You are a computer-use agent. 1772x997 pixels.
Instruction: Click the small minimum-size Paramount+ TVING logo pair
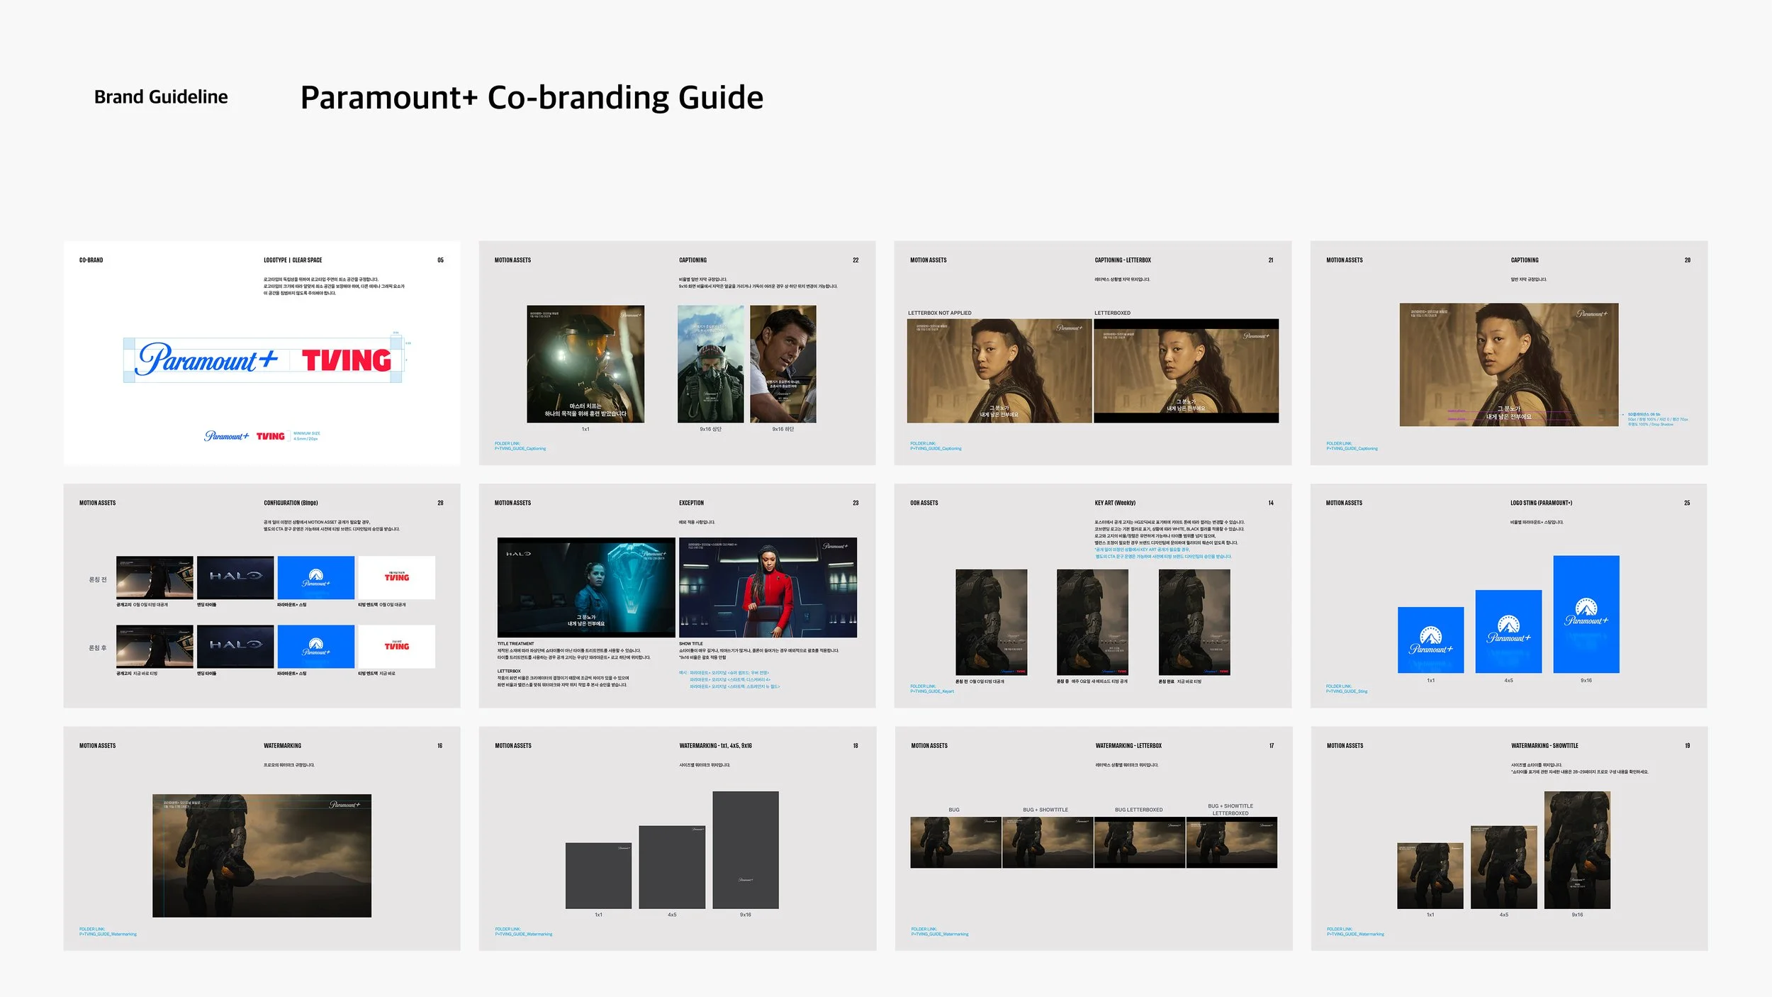pos(245,436)
